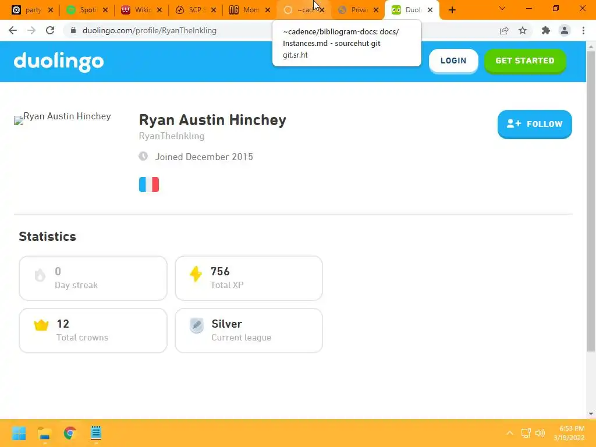Click the Silver Current league text
This screenshot has height=447, width=596.
tap(227, 324)
